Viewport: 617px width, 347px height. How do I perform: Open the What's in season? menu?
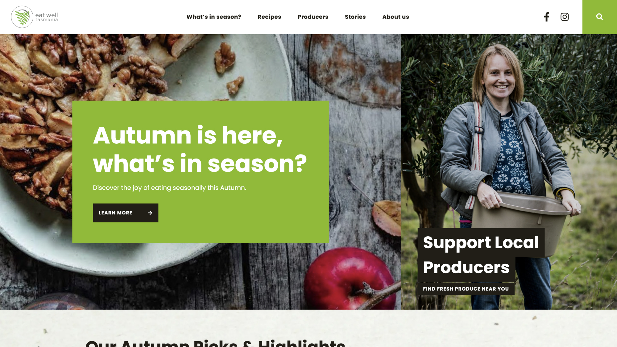[214, 17]
